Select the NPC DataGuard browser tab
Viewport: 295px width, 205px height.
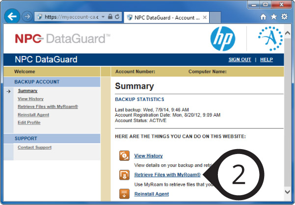point(162,17)
